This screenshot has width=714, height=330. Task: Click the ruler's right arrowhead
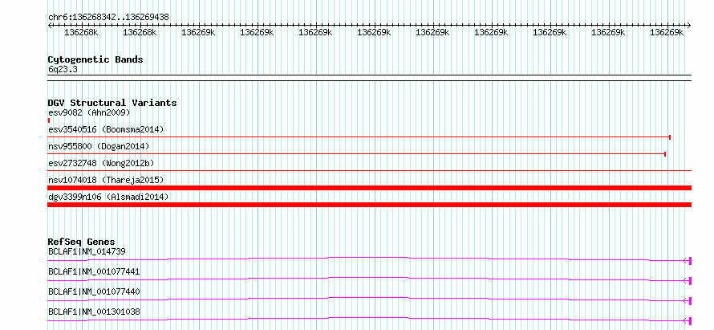689,25
